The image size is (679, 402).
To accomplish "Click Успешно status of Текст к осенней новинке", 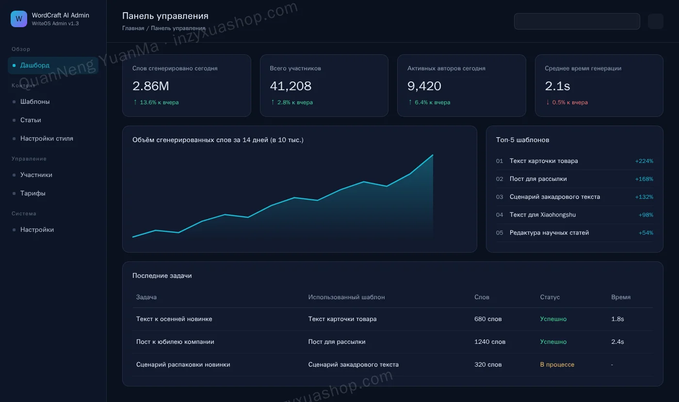I will [x=553, y=319].
